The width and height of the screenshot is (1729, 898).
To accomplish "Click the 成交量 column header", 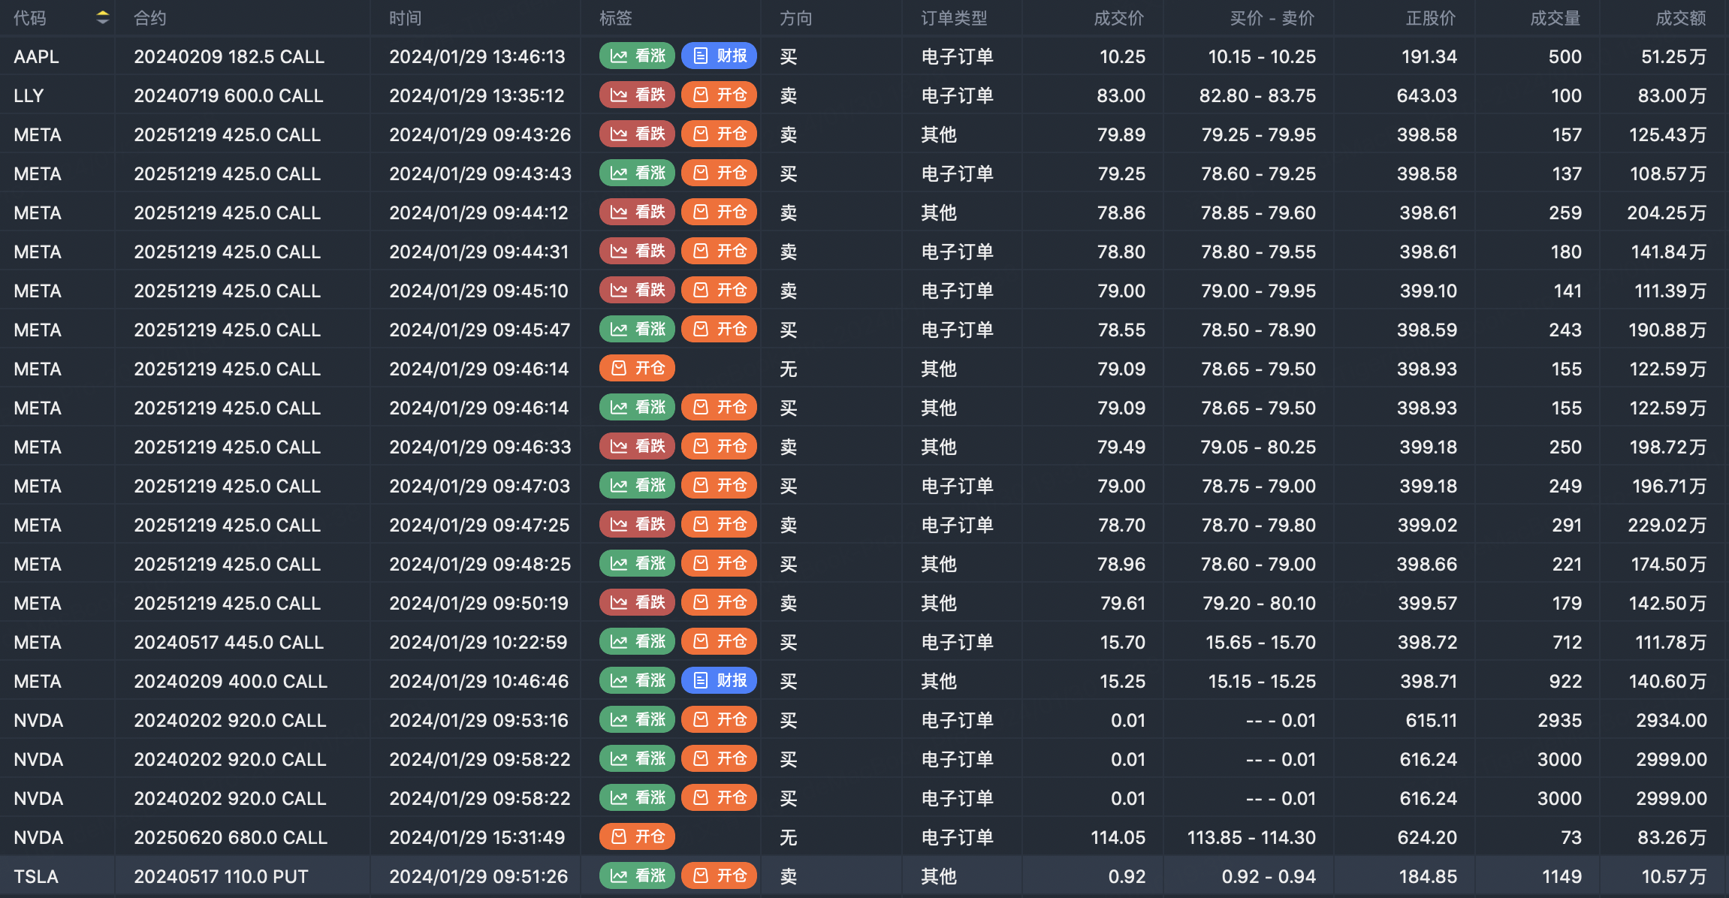I will pyautogui.click(x=1555, y=18).
